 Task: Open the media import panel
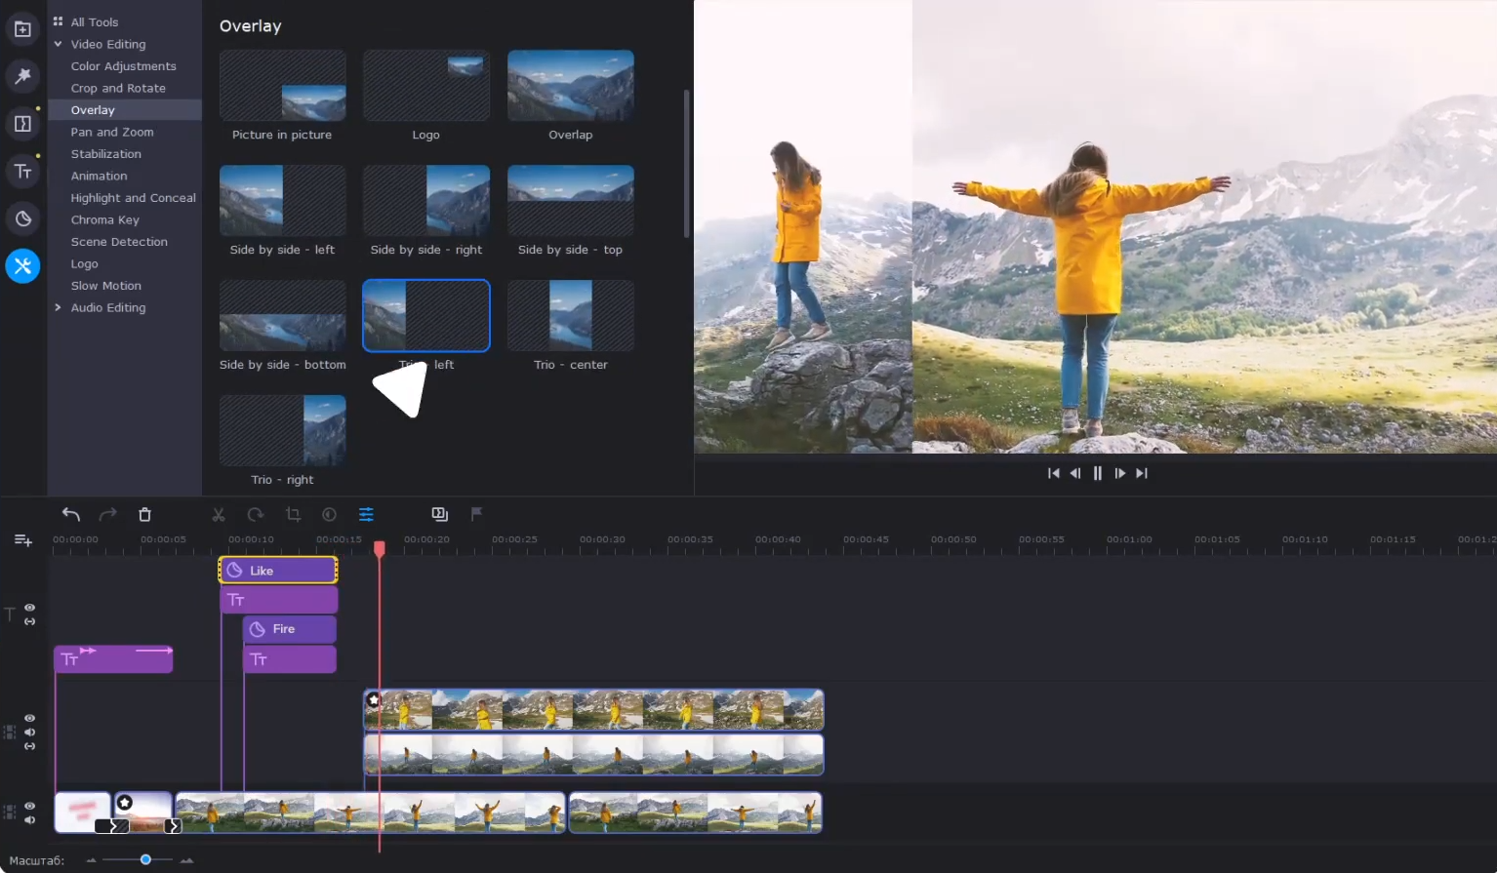(22, 29)
